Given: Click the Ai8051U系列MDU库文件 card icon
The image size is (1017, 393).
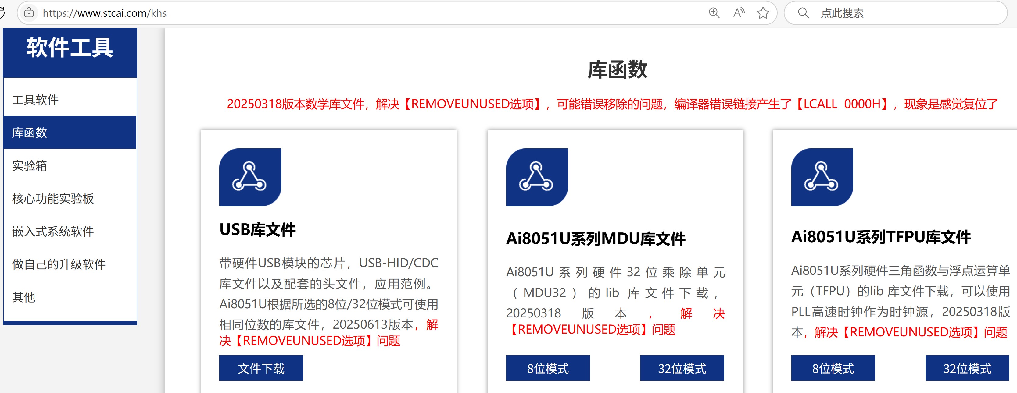Looking at the screenshot, I should coord(537,177).
